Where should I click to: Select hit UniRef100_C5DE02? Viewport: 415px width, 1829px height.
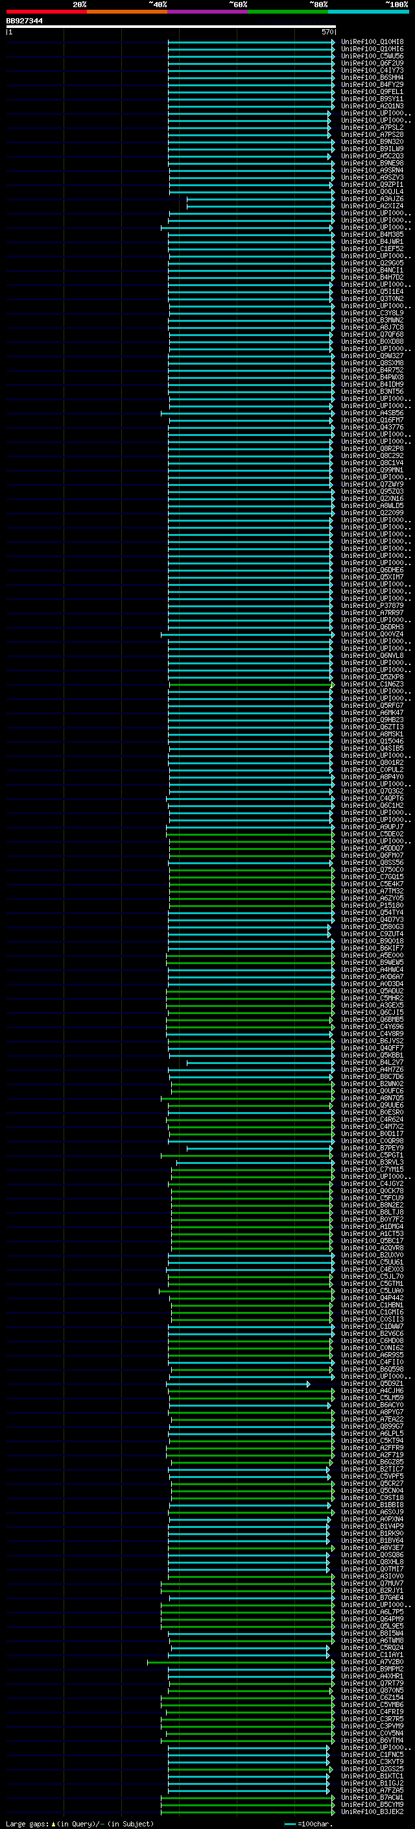(x=372, y=834)
